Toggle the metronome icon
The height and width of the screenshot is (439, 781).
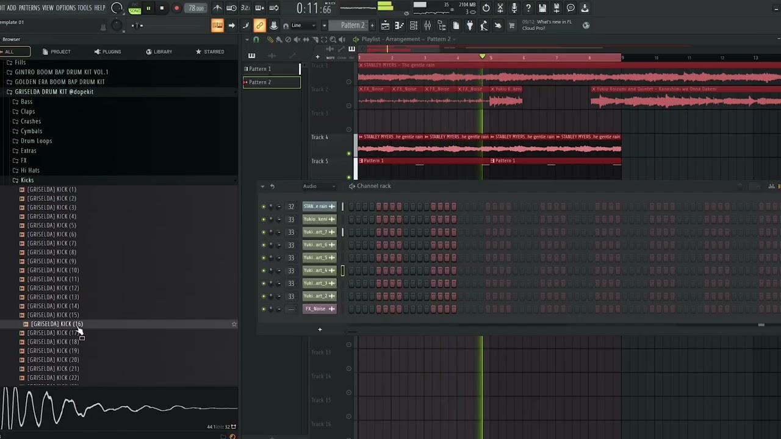click(218, 8)
